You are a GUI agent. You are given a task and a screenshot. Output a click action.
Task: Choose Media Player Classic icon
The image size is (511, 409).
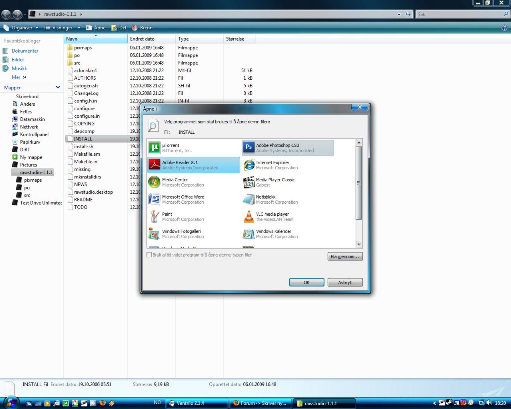coord(249,182)
